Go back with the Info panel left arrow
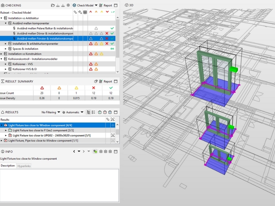 (x=74, y=151)
